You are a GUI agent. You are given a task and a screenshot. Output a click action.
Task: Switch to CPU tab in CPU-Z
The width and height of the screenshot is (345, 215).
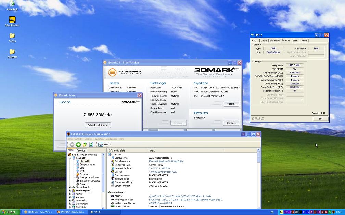coord(254,41)
